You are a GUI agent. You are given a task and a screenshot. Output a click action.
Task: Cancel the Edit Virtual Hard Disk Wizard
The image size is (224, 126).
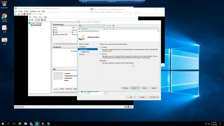pos(154,88)
